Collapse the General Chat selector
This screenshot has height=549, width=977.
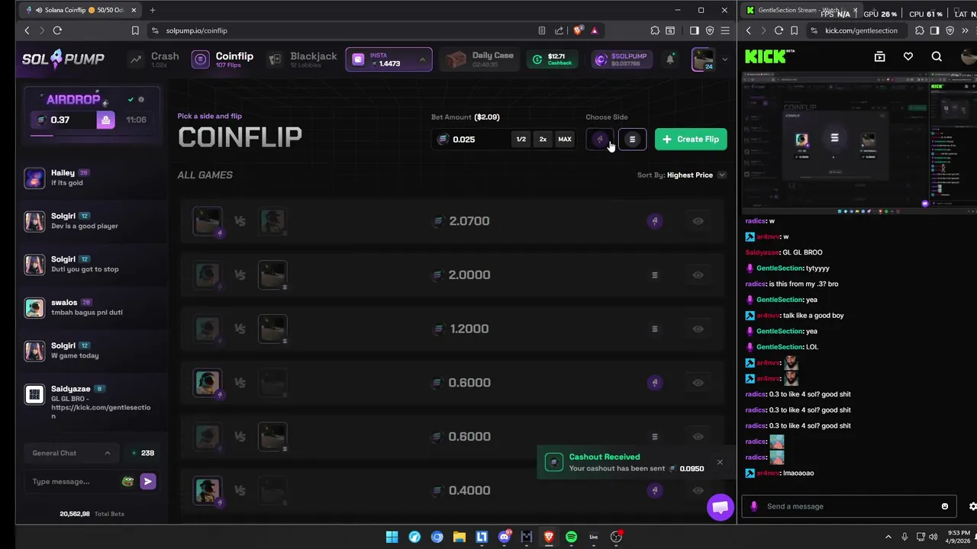point(71,453)
